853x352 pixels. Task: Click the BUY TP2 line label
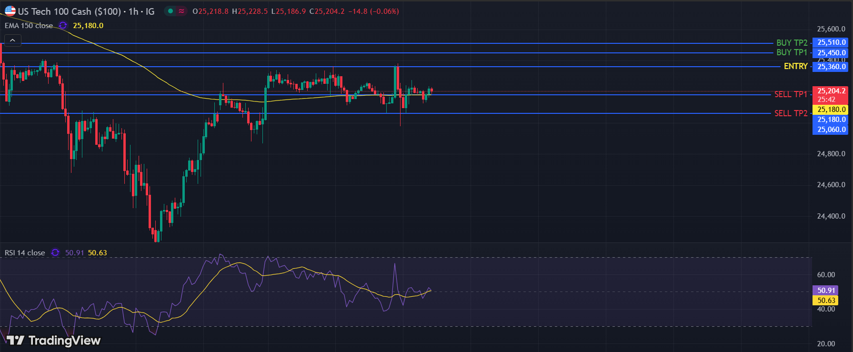792,43
